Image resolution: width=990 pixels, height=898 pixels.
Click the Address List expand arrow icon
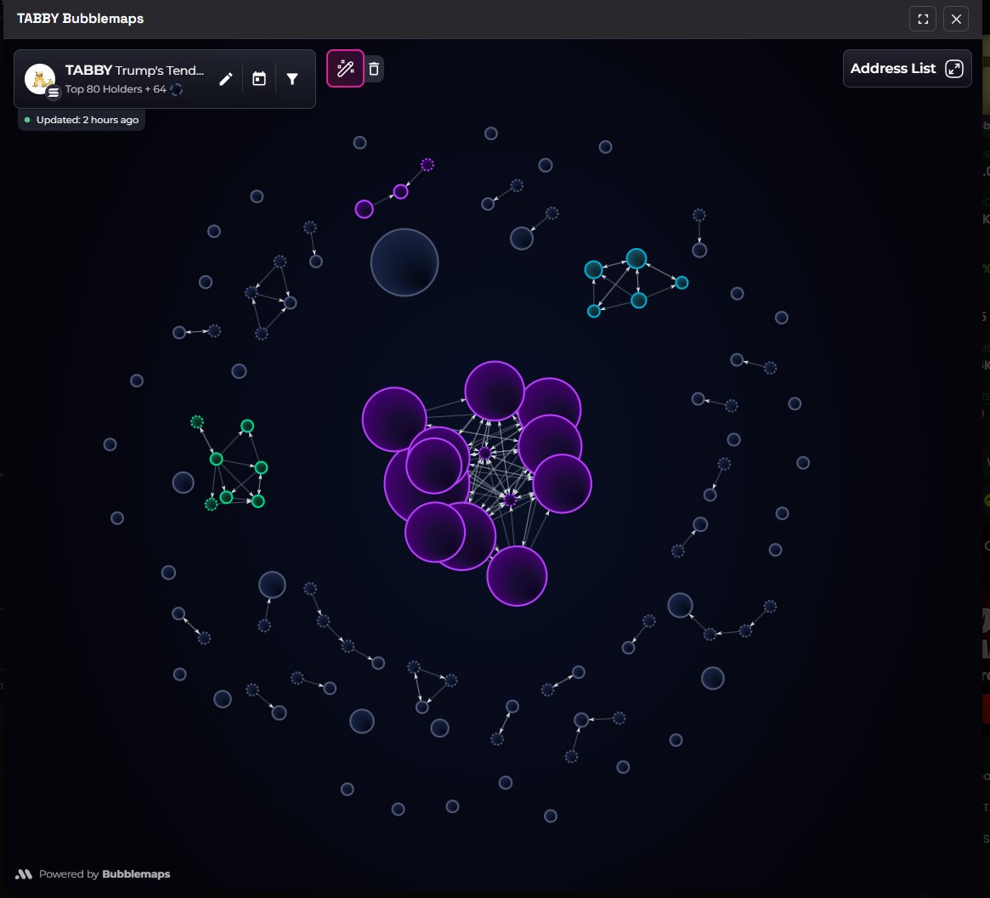pos(954,68)
